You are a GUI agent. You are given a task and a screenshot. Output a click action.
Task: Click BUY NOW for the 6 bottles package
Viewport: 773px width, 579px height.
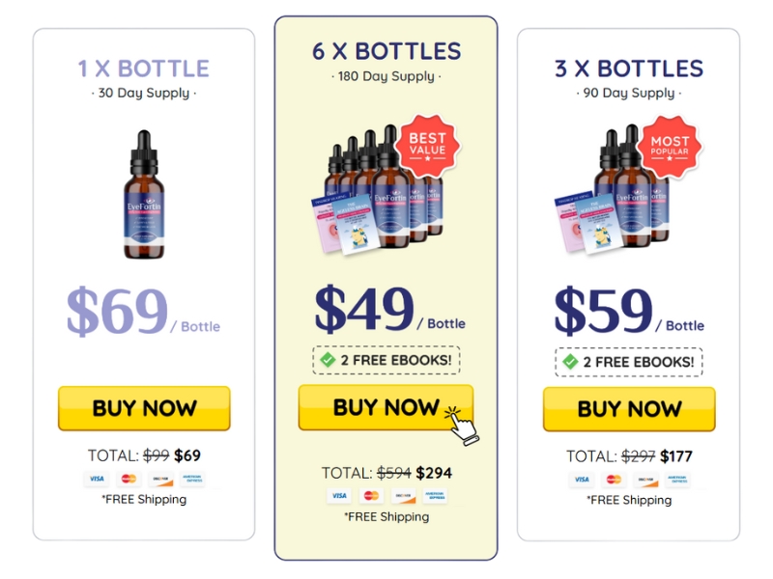tap(386, 407)
